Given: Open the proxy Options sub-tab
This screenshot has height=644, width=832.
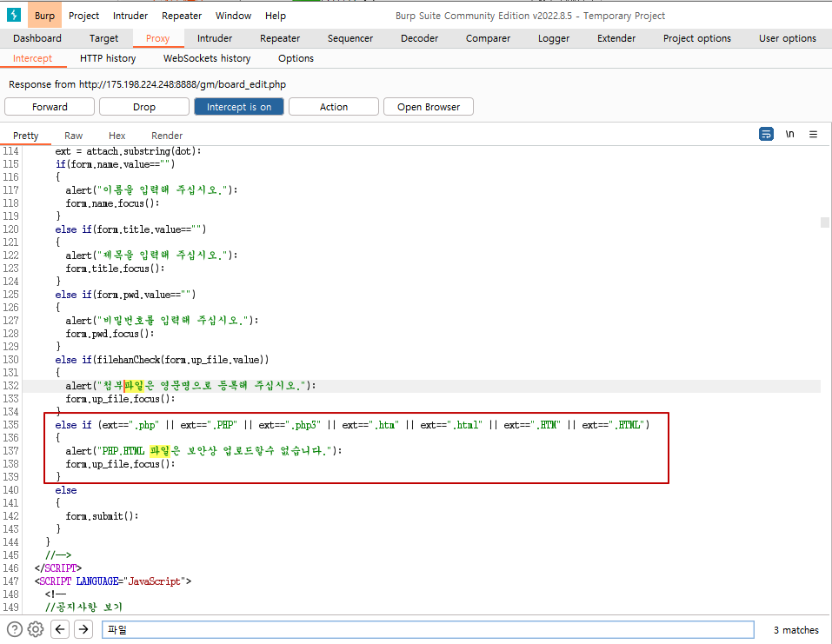Looking at the screenshot, I should (296, 58).
